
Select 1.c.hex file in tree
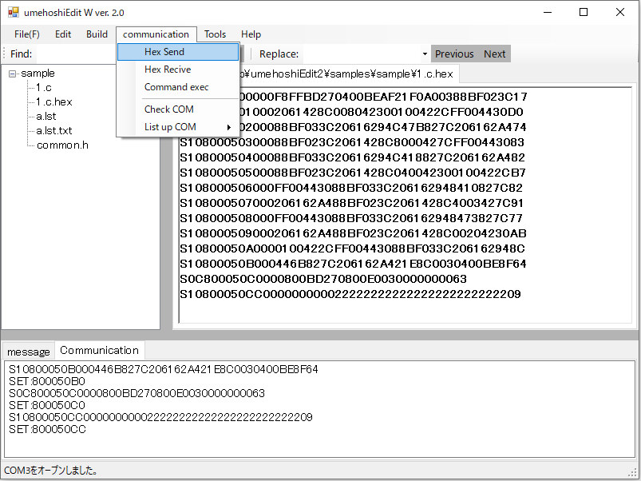point(53,102)
